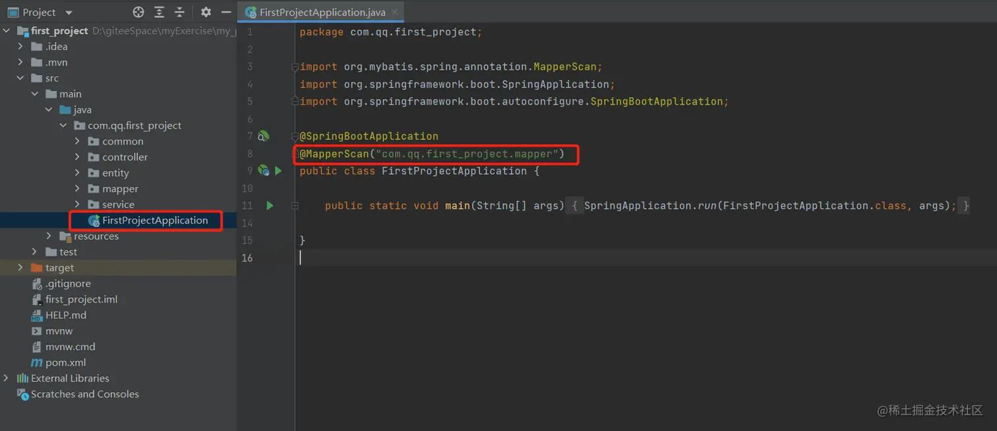This screenshot has height=431, width=997.
Task: Expand the .idea folder
Action: [x=20, y=46]
